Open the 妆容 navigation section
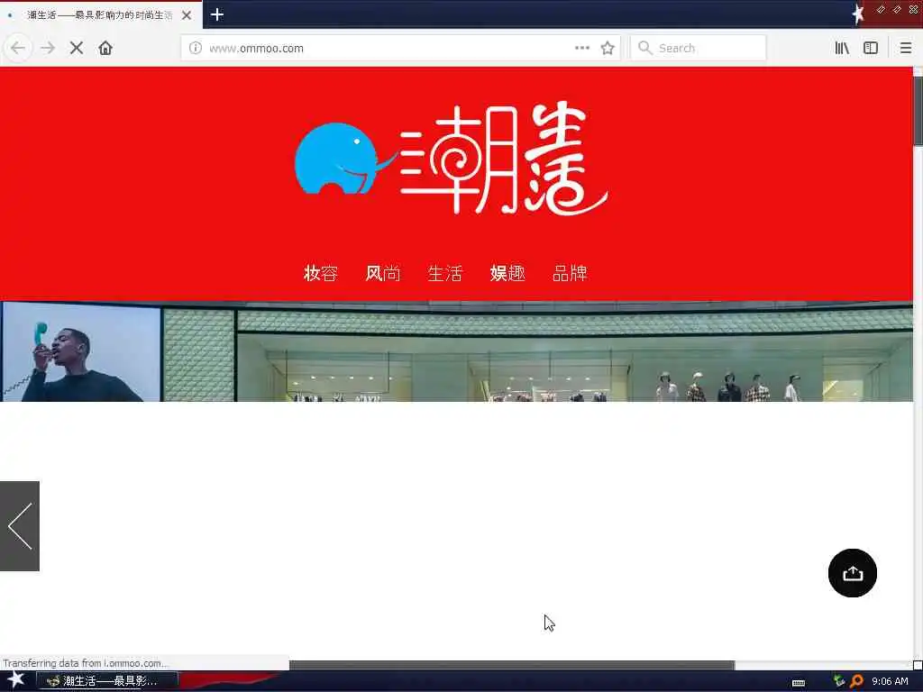This screenshot has height=692, width=923. [321, 273]
